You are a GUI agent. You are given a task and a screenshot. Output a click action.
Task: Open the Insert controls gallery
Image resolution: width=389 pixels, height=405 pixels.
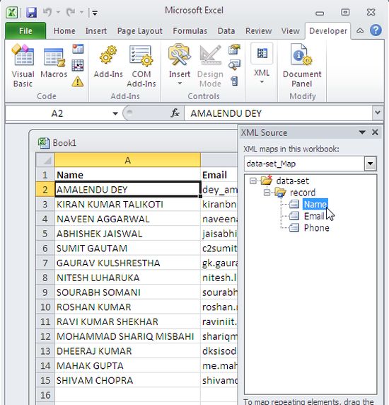coord(179,64)
